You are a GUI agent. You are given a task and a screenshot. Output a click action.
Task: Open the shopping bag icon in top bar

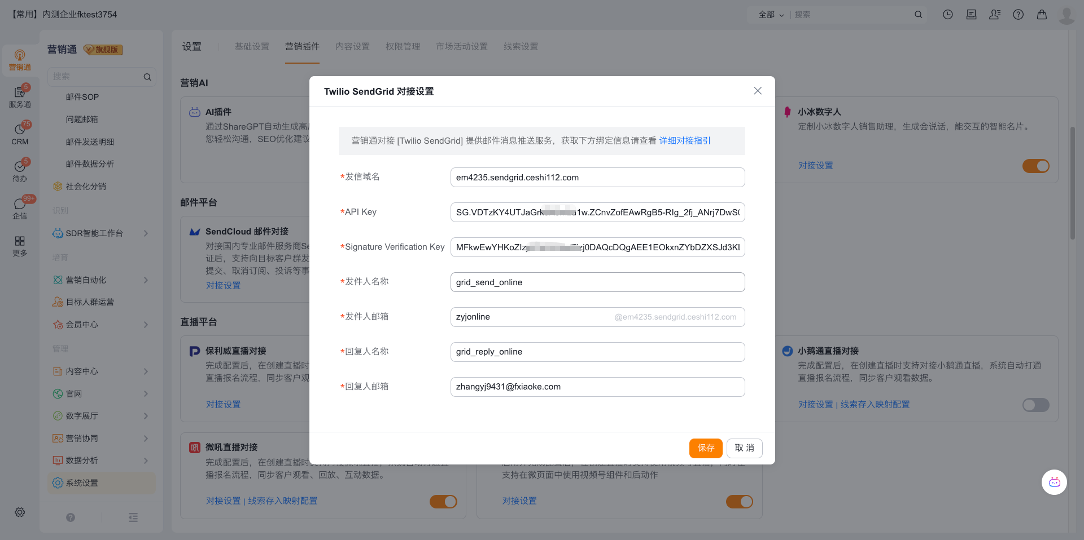[1042, 15]
